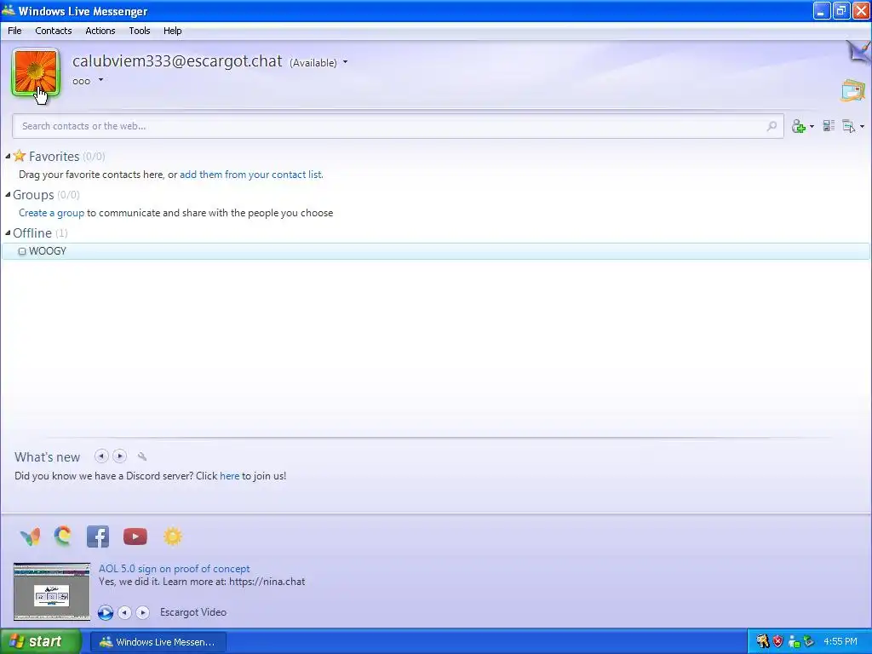
Task: Click the Messenger tray icon
Action: point(794,642)
